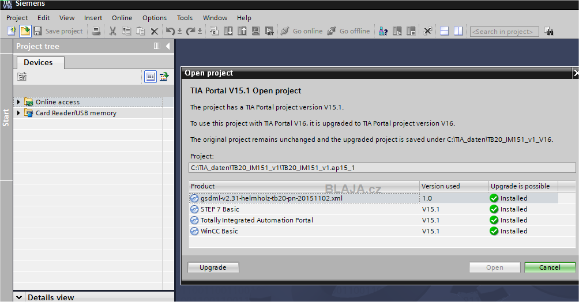Click the details table icon with green arrow
The width and height of the screenshot is (579, 302).
pos(164,77)
